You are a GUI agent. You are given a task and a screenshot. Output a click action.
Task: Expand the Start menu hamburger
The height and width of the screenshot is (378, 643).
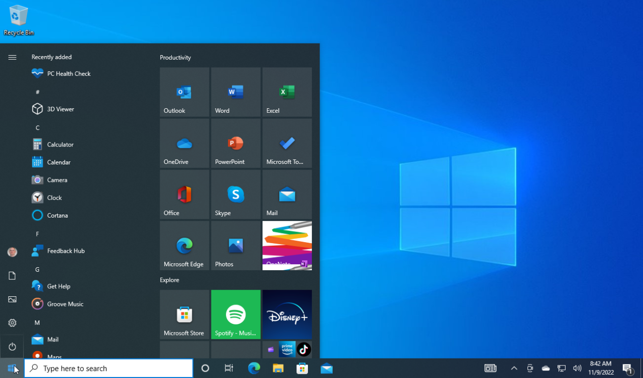tap(12, 57)
